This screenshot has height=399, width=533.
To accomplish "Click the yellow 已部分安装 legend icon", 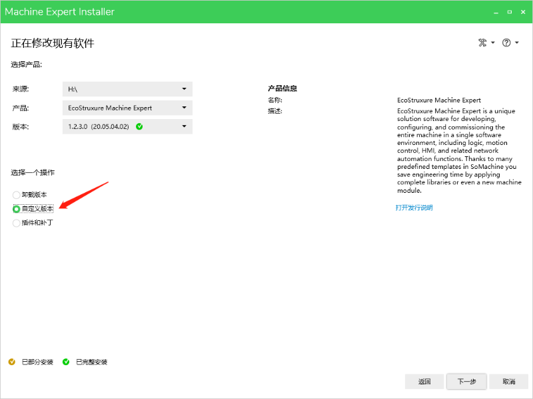I will point(12,362).
